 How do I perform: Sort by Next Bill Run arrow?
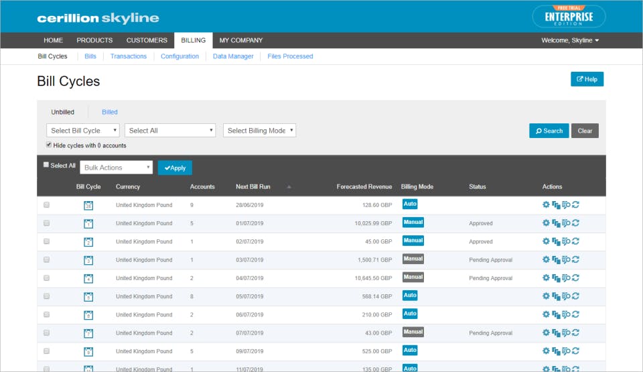pyautogui.click(x=289, y=187)
